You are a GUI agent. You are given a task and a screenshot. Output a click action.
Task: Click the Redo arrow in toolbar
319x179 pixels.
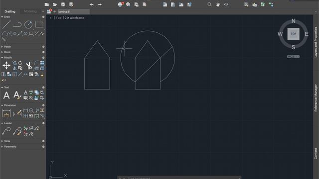[x=100, y=4]
